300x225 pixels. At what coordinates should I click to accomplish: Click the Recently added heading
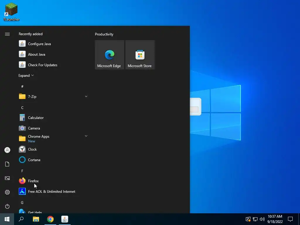pos(30,34)
